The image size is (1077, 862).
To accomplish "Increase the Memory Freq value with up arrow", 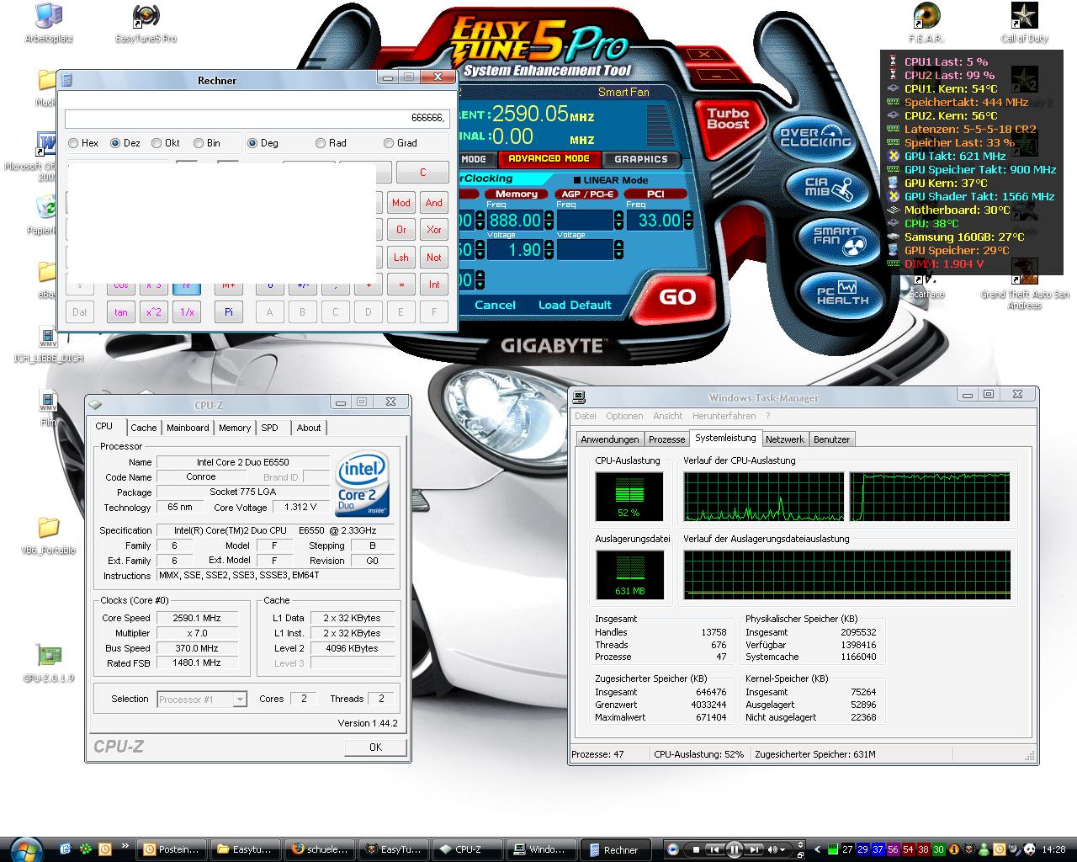I will 549,215.
